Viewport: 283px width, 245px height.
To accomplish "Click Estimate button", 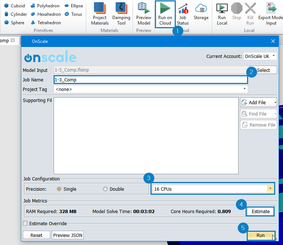I will (261, 211).
